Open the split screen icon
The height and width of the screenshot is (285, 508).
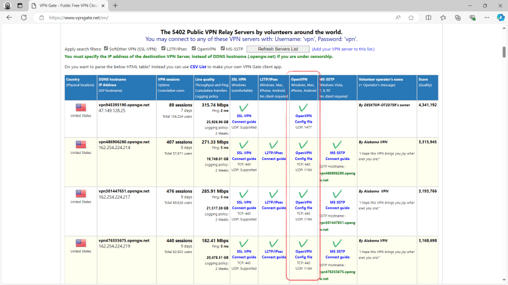(x=428, y=18)
